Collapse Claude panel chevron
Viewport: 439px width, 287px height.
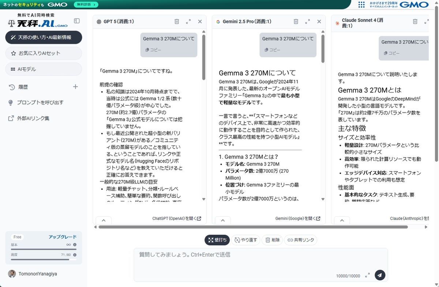[342, 220]
